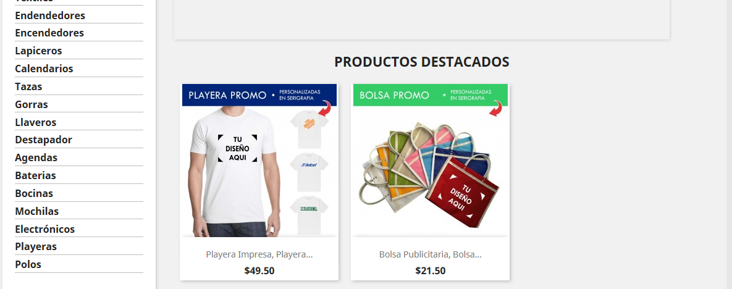The height and width of the screenshot is (289, 732).
Task: Open the Bocinas category
Action: tap(34, 193)
